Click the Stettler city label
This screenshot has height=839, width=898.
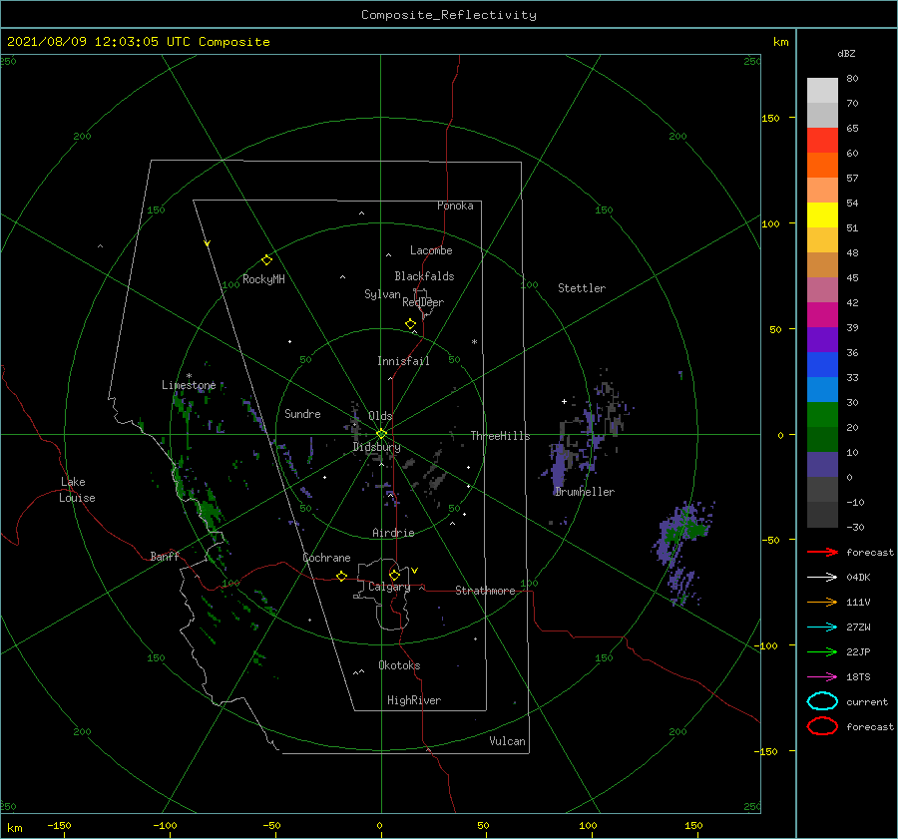(x=582, y=288)
